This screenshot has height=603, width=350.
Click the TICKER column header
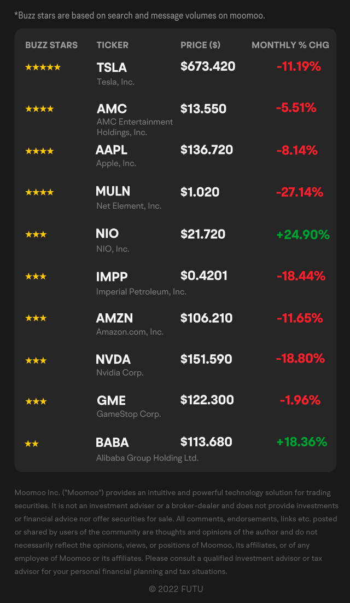113,45
